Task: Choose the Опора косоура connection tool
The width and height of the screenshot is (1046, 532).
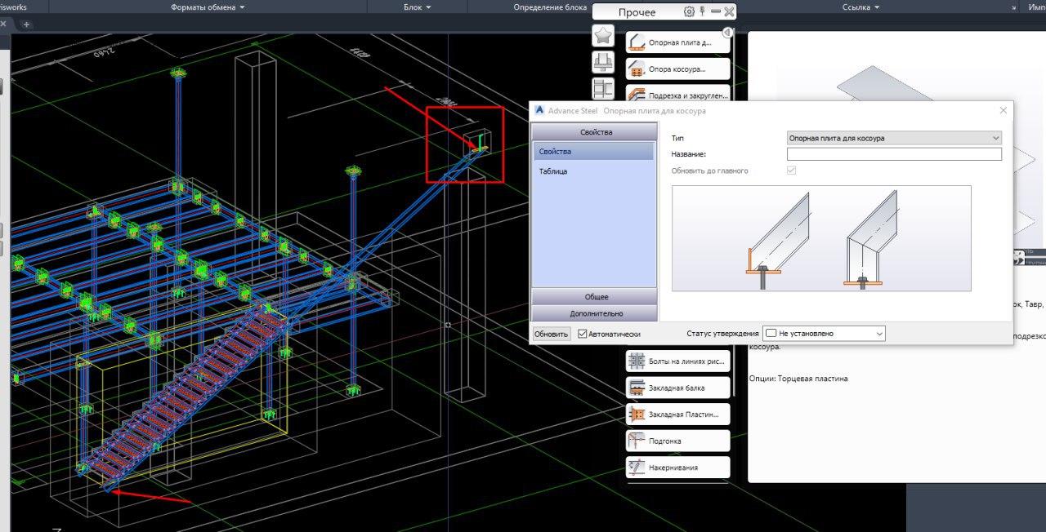Action: (x=677, y=69)
